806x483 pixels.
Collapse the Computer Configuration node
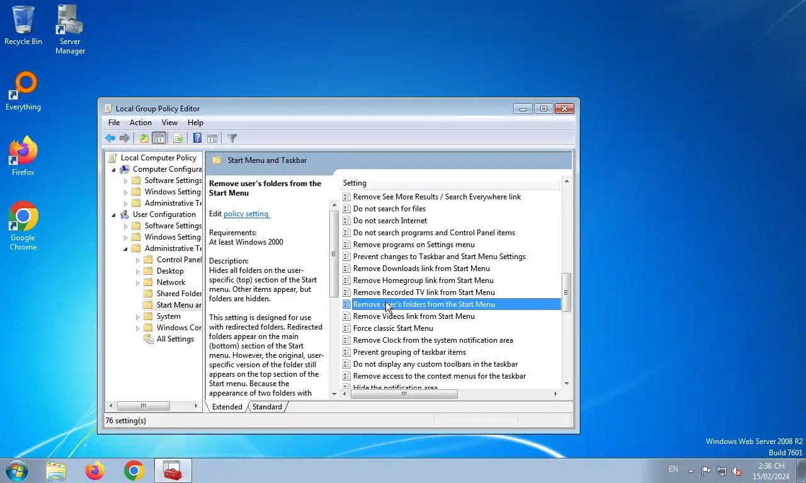pyautogui.click(x=114, y=169)
